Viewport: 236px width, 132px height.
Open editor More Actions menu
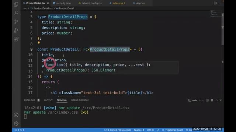[x=220, y=3]
